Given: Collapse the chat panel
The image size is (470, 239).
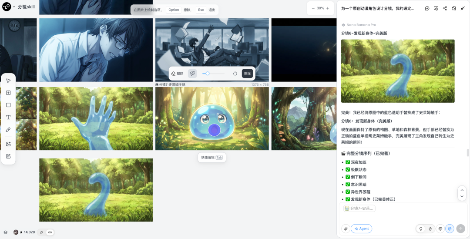Looking at the screenshot, I should 463,8.
